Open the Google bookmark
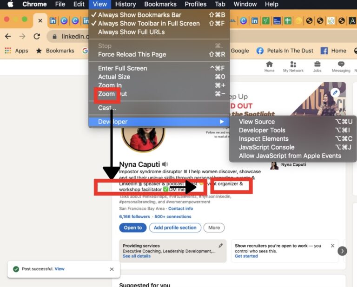This screenshot has width=357, height=287. pyautogui.click(x=240, y=51)
